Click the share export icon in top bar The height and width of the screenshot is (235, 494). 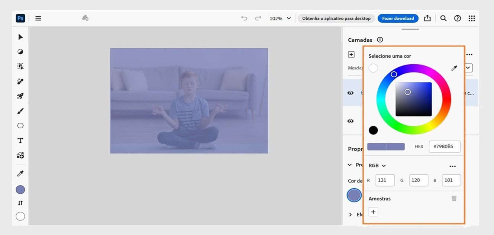click(427, 18)
